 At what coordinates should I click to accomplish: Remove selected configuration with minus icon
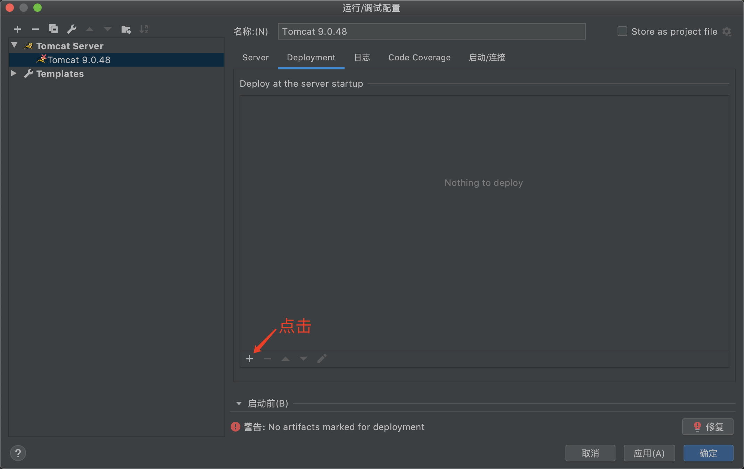[35, 29]
